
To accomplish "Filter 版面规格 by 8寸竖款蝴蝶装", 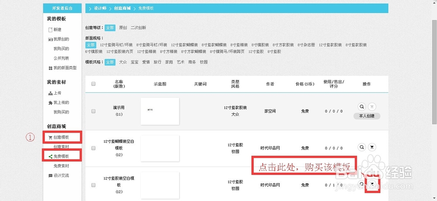I will coord(214,45).
